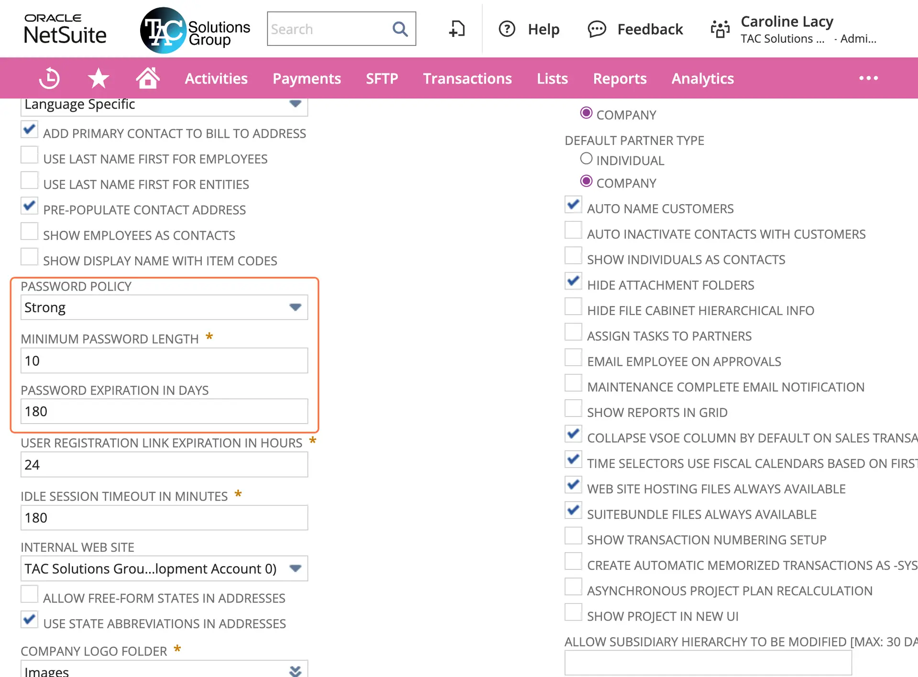Open the Reports menu
918x677 pixels.
click(620, 78)
